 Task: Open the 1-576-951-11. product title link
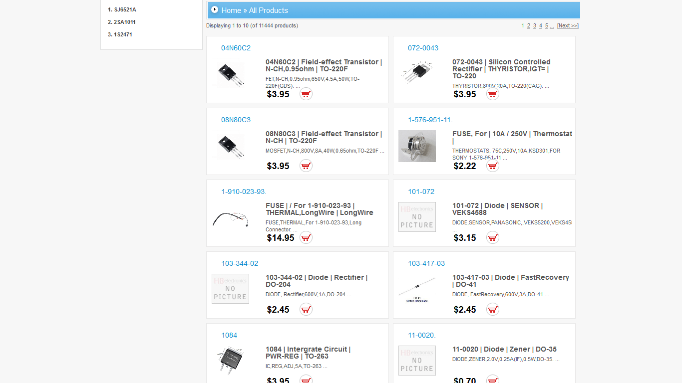(430, 120)
